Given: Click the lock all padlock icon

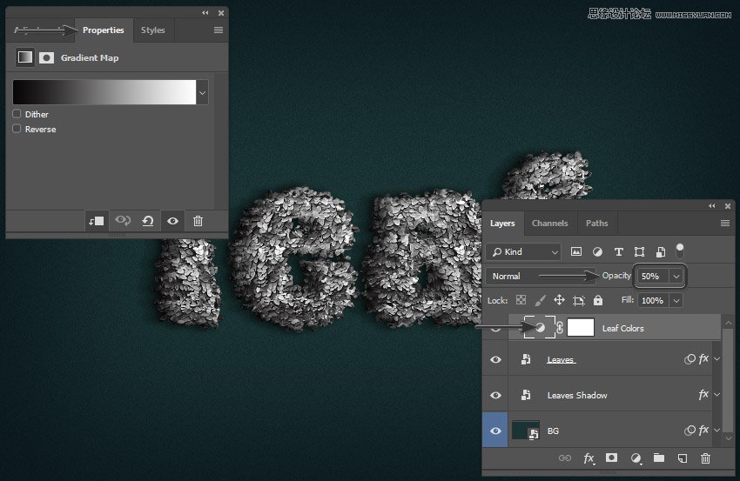Looking at the screenshot, I should (598, 300).
